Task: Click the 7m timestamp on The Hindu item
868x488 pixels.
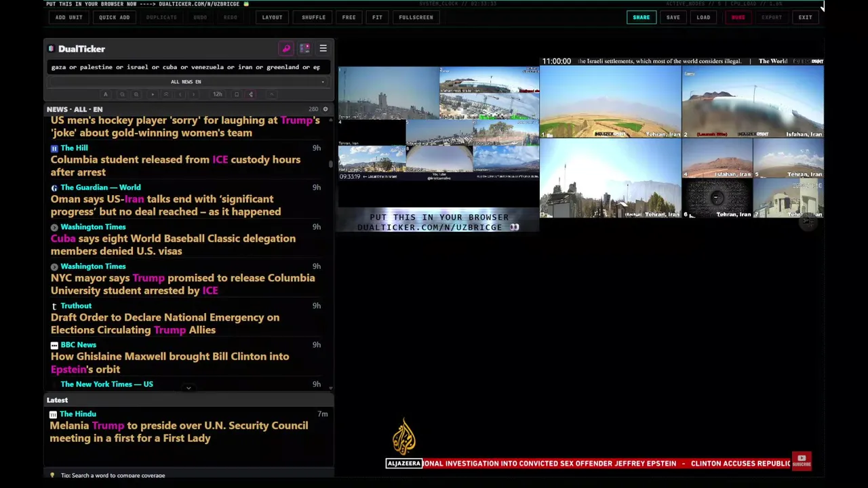Action: 323,414
